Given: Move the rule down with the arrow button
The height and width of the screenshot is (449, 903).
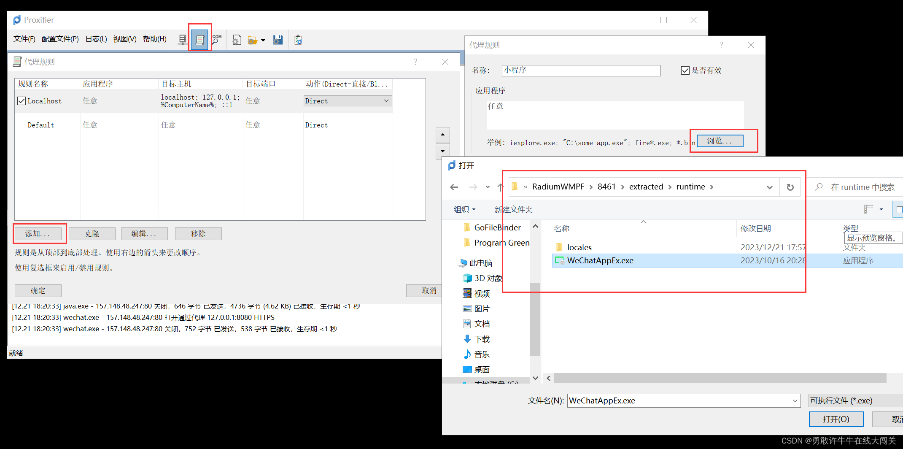Looking at the screenshot, I should (442, 151).
